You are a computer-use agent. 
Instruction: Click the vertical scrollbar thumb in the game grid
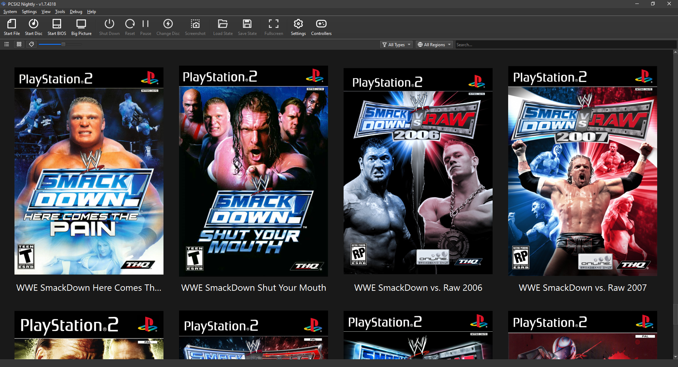pos(676,314)
